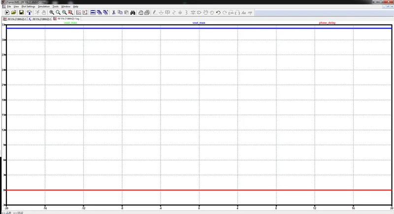Click the Redo arrow icon
This screenshot has height=214, width=394.
click(225, 12)
